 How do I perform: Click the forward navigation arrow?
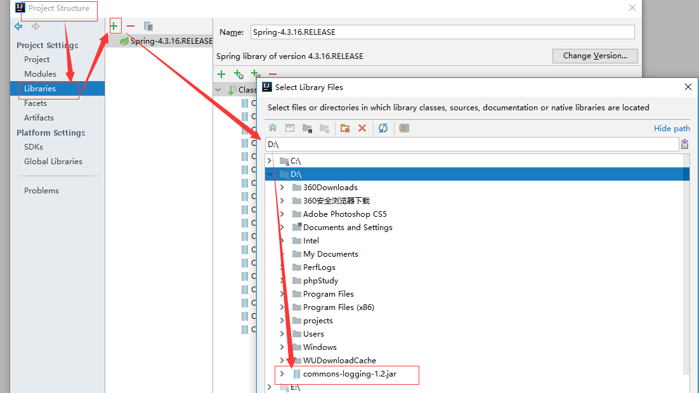click(36, 26)
